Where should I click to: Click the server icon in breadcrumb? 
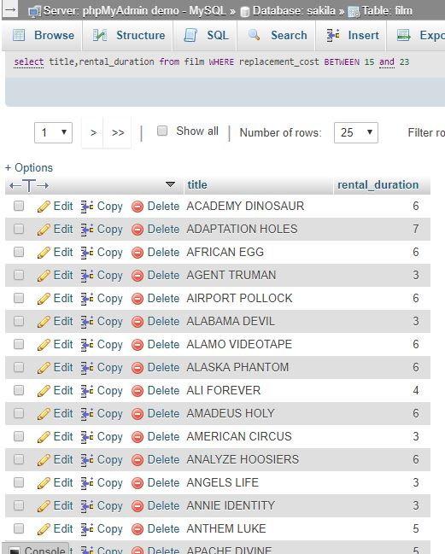tap(35, 12)
